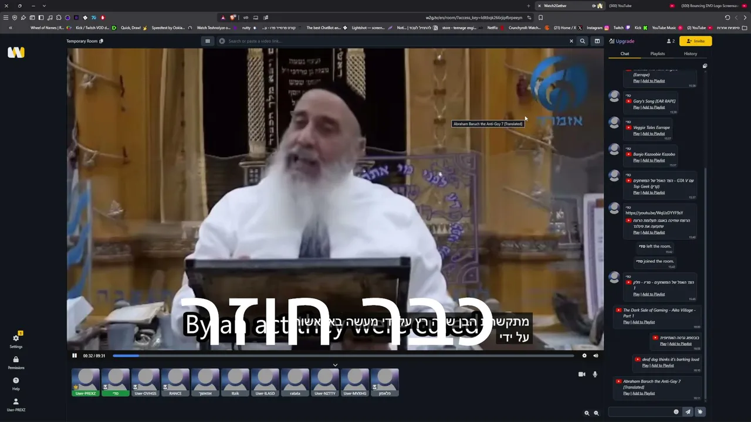Clear the video search field
751x422 pixels.
point(571,41)
